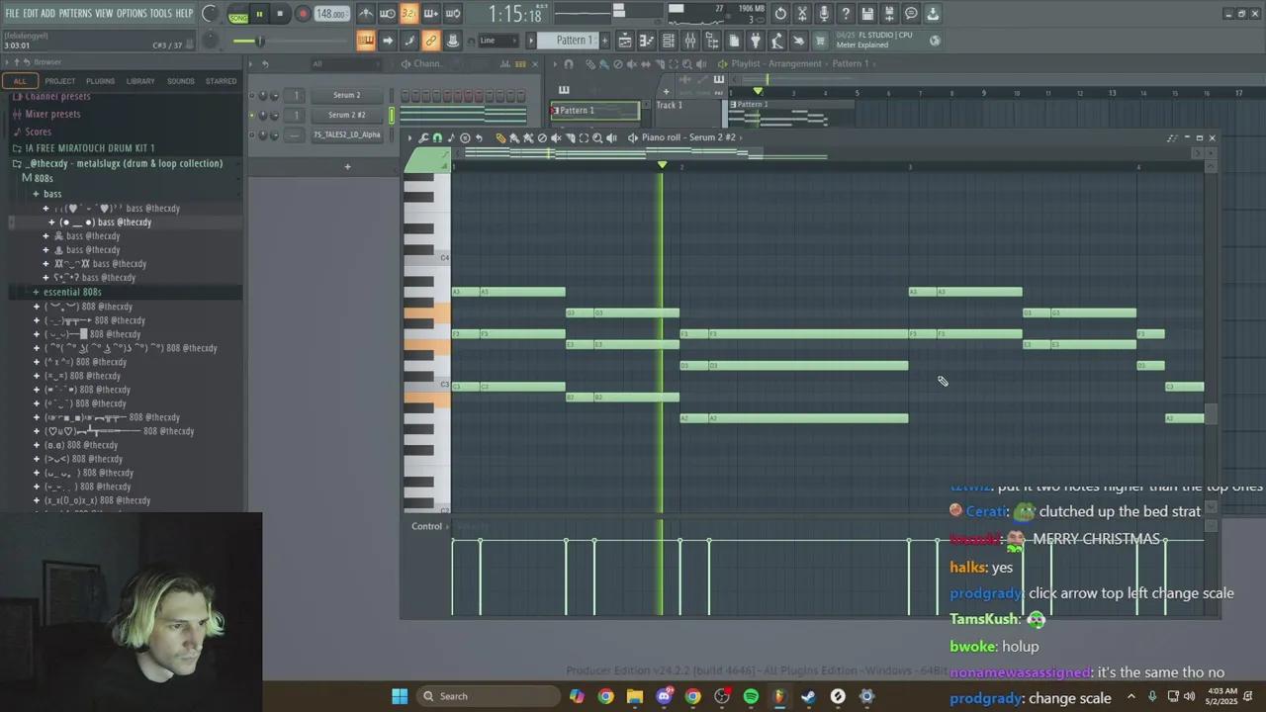Select the piano roll Zoom magnifier tool
This screenshot has height=712, width=1266.
(596, 138)
